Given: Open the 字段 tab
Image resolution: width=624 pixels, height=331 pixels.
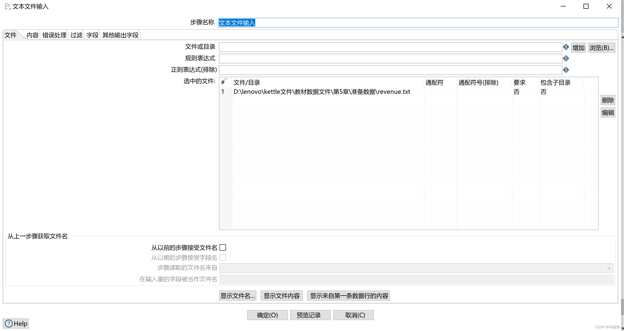Looking at the screenshot, I should coord(92,35).
